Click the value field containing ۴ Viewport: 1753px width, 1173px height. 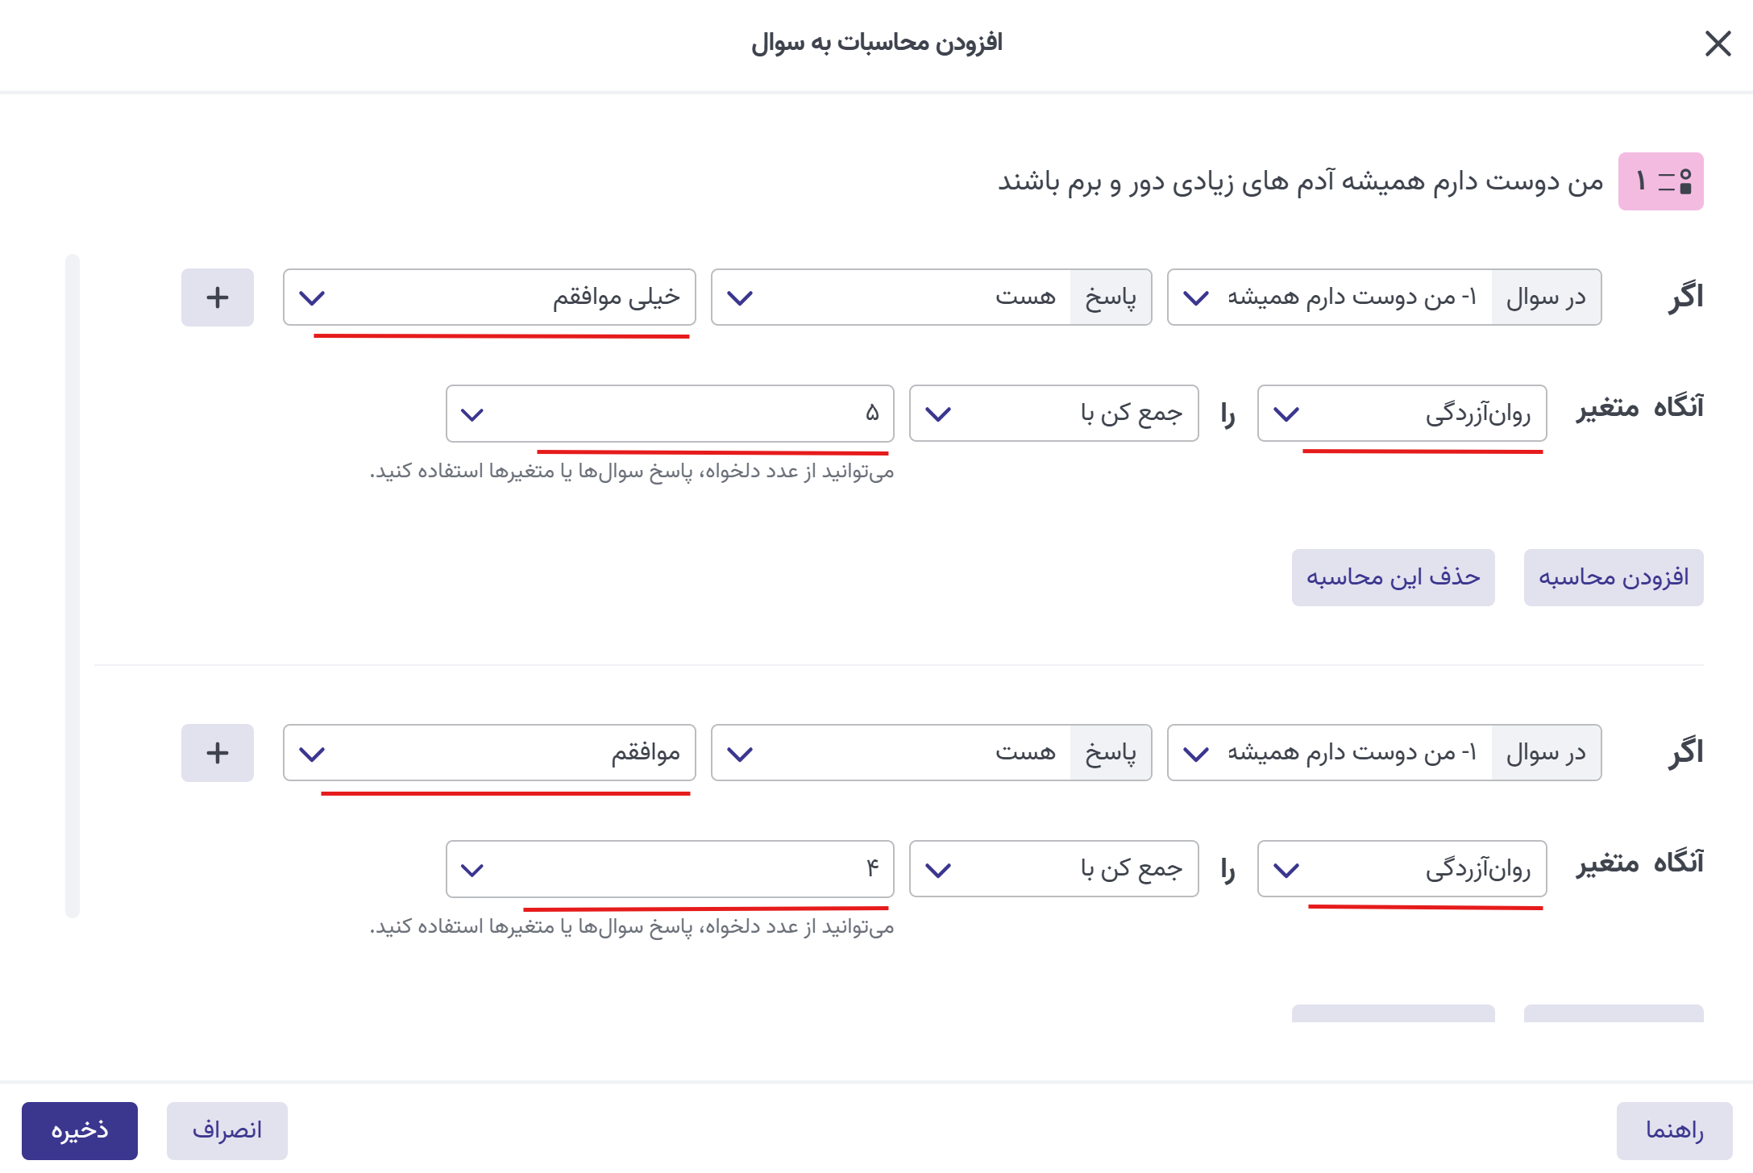coord(670,869)
